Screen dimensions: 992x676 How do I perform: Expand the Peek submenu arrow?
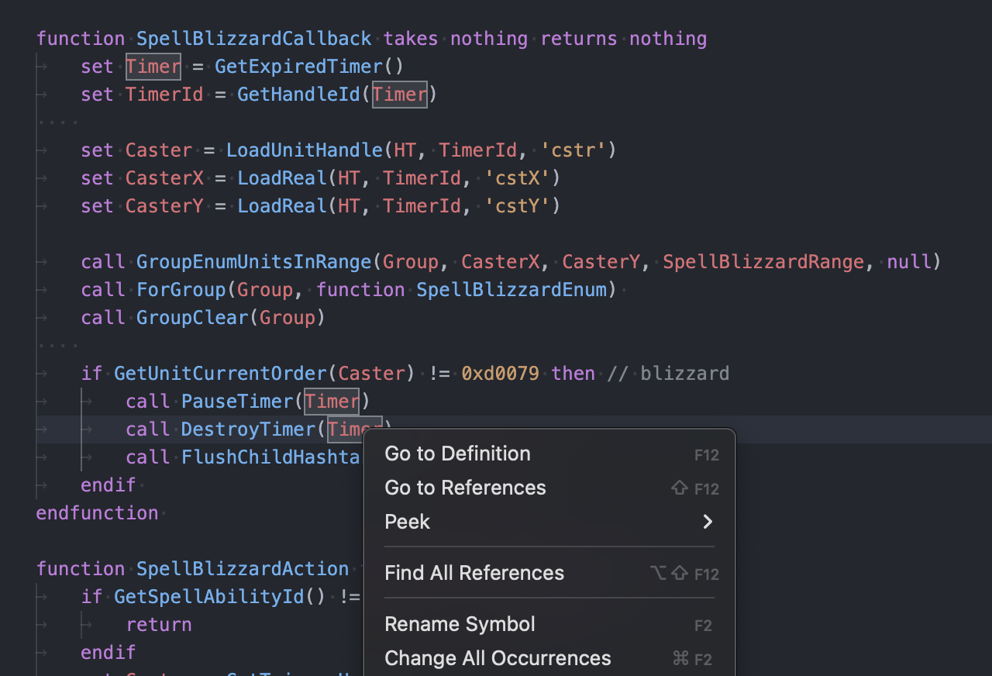[x=707, y=522]
